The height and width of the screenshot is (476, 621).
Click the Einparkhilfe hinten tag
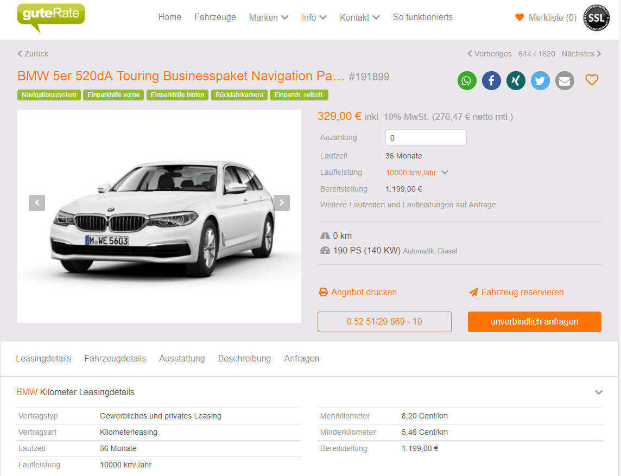pyautogui.click(x=178, y=95)
